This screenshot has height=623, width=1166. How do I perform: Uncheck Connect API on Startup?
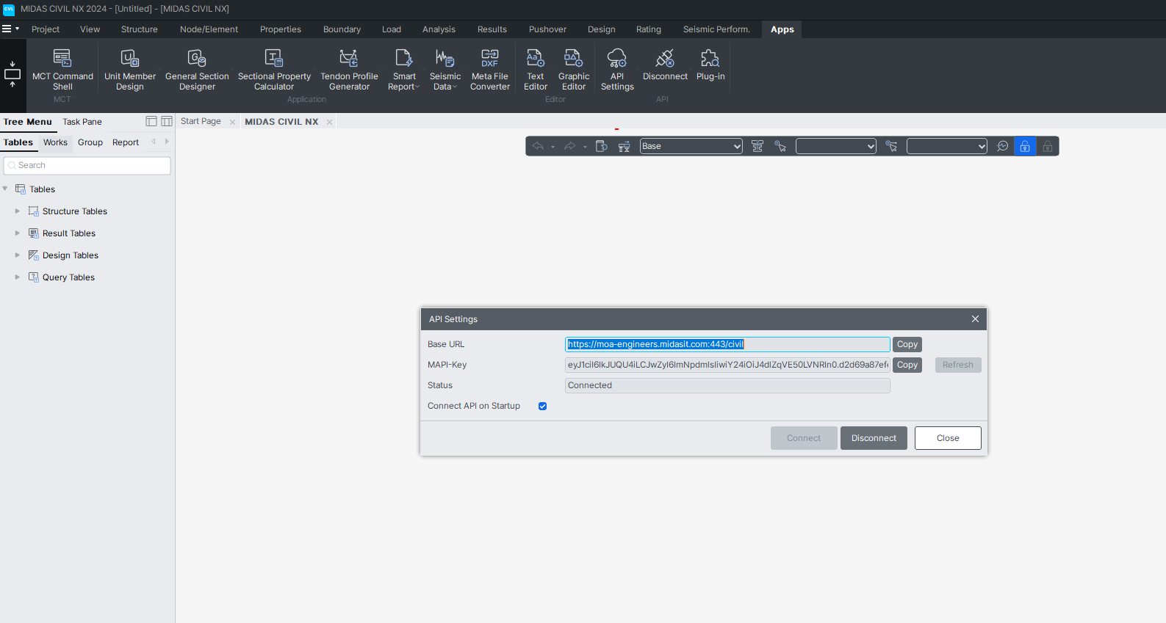click(x=543, y=406)
